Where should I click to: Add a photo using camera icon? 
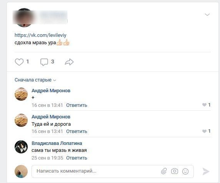[x=175, y=171]
